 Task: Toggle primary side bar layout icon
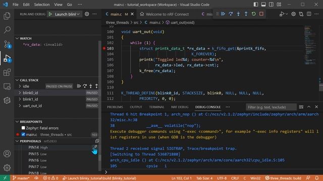[x=256, y=5]
